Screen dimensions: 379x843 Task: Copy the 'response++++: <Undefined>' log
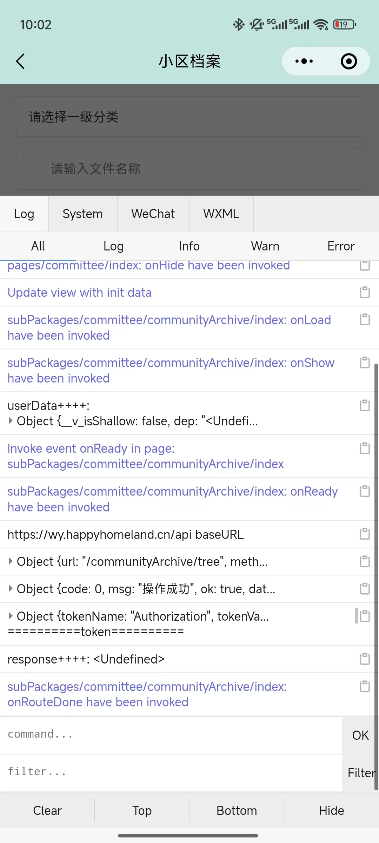[364, 659]
